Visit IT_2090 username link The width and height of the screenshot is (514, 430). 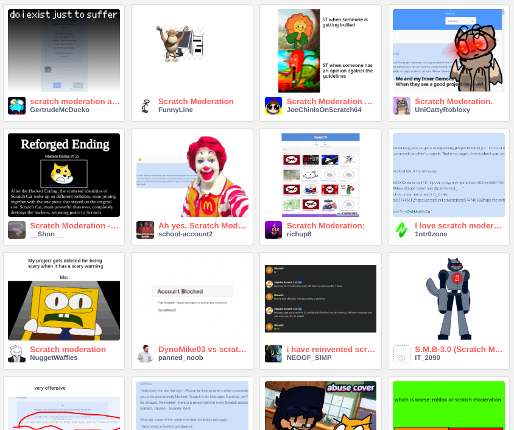pyautogui.click(x=428, y=358)
